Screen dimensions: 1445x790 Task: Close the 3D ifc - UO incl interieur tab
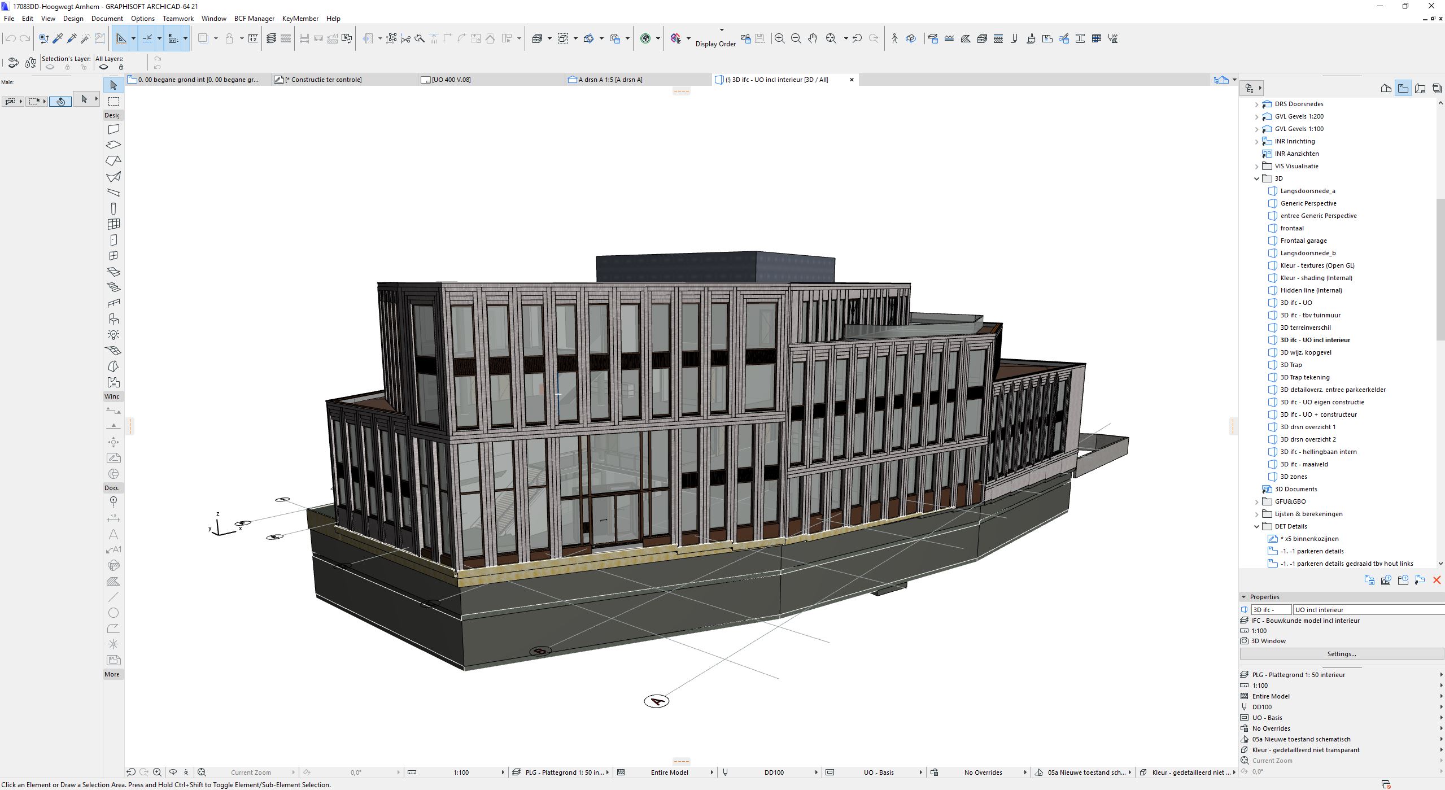point(852,80)
